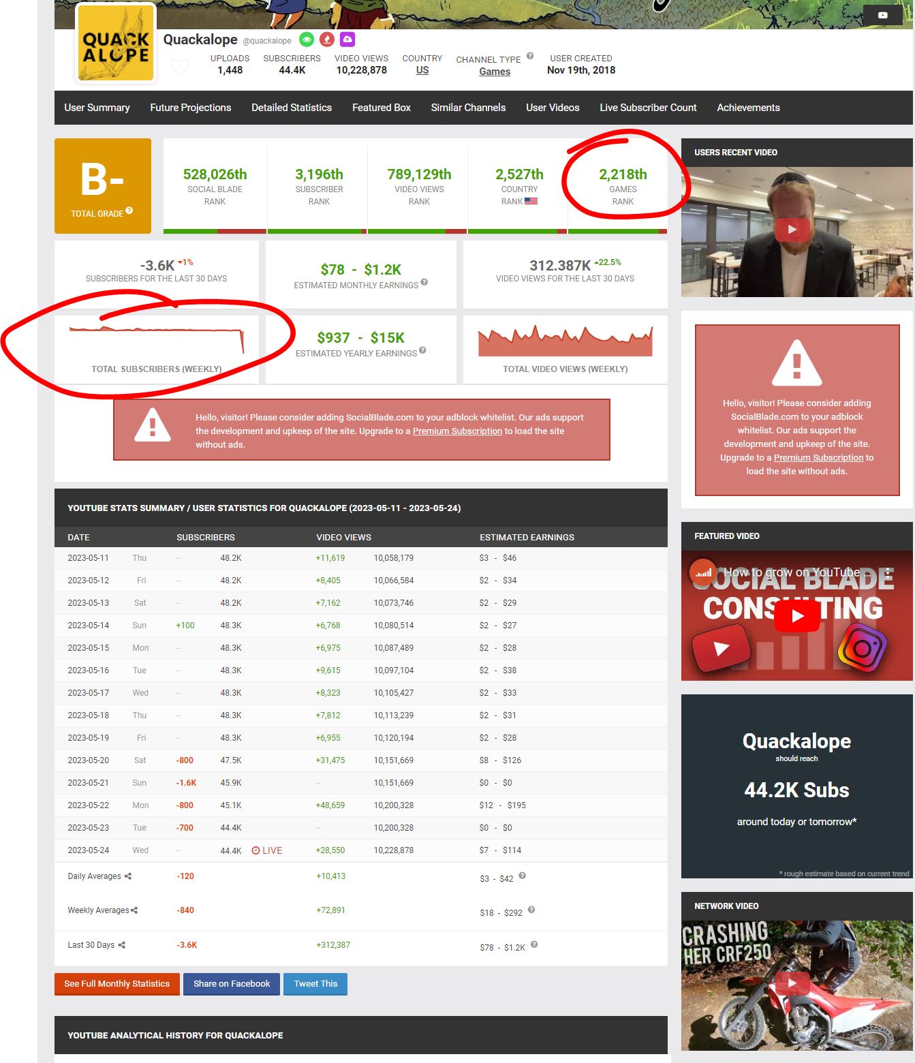
Task: Go to the Featured Box tab
Action: pos(382,108)
